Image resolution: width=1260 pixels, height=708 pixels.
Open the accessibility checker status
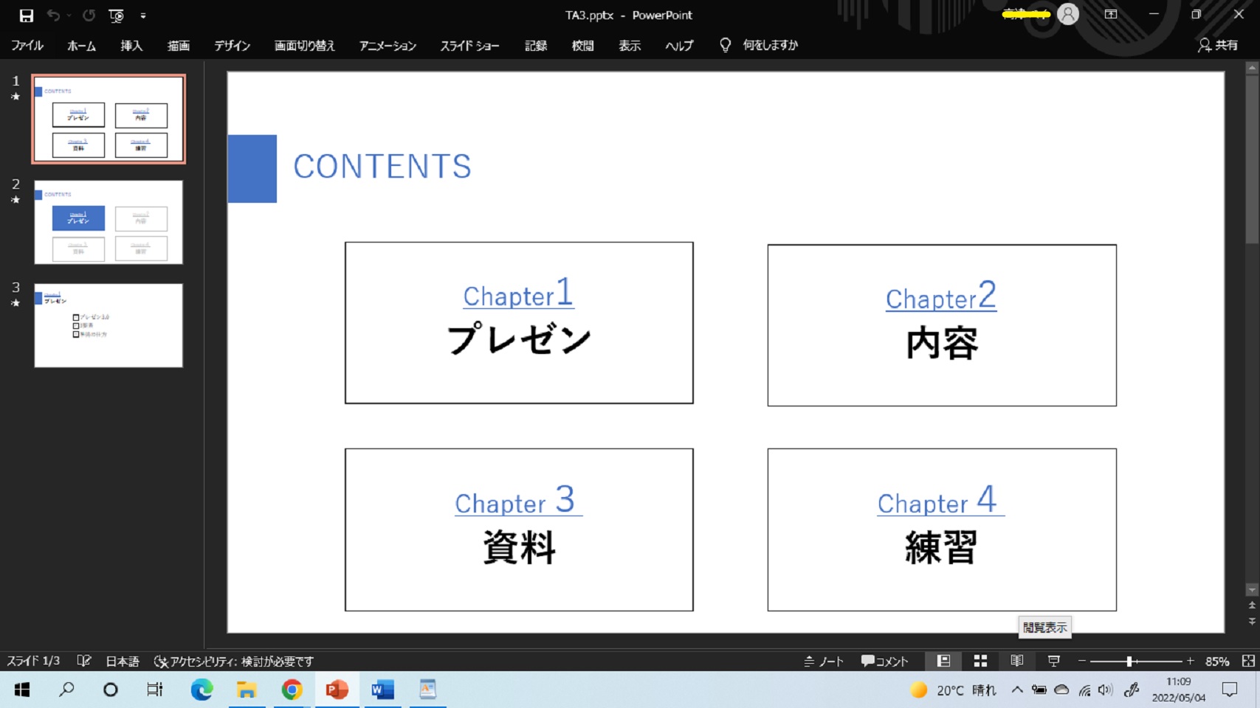pos(234,661)
